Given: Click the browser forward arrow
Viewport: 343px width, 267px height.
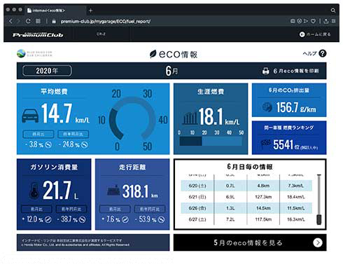Looking at the screenshot, I should (18, 21).
